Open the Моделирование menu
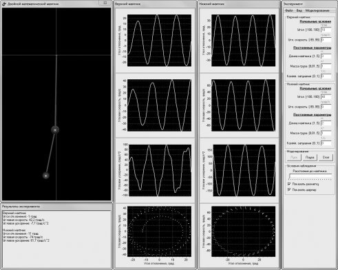The image size is (338, 270). [317, 10]
